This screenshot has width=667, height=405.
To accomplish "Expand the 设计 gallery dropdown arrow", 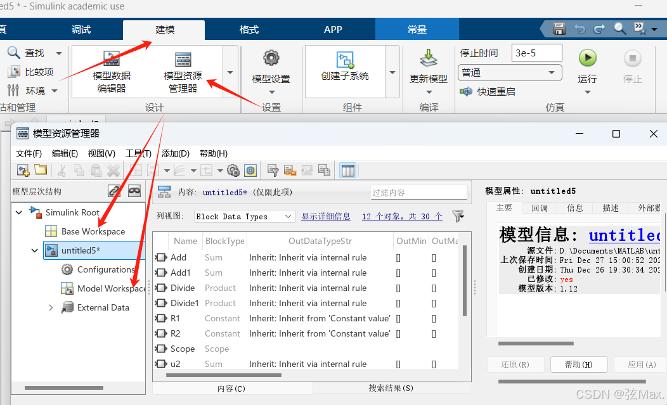I will tap(230, 72).
